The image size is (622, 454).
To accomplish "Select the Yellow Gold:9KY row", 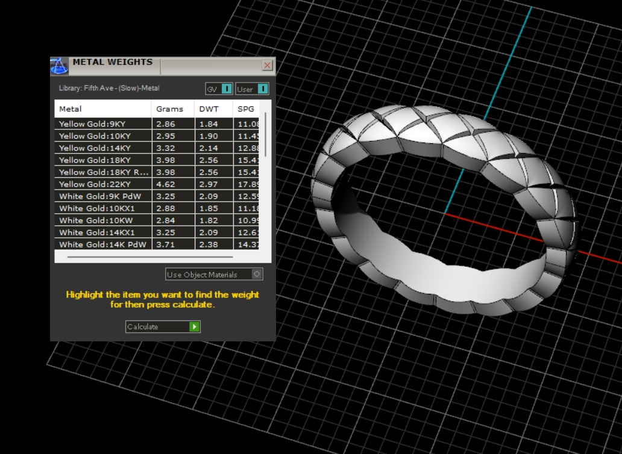I will tap(157, 123).
